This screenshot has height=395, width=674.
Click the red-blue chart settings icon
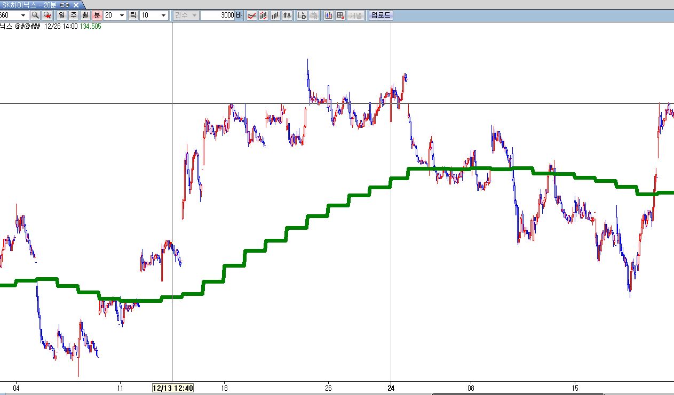point(328,15)
